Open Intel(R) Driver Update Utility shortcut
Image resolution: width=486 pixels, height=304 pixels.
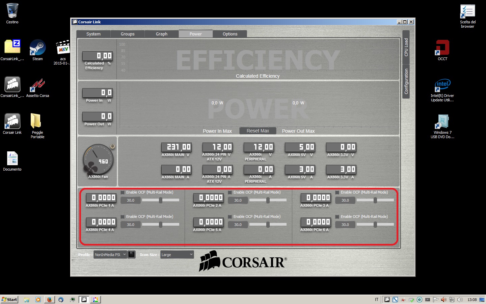pos(442,90)
